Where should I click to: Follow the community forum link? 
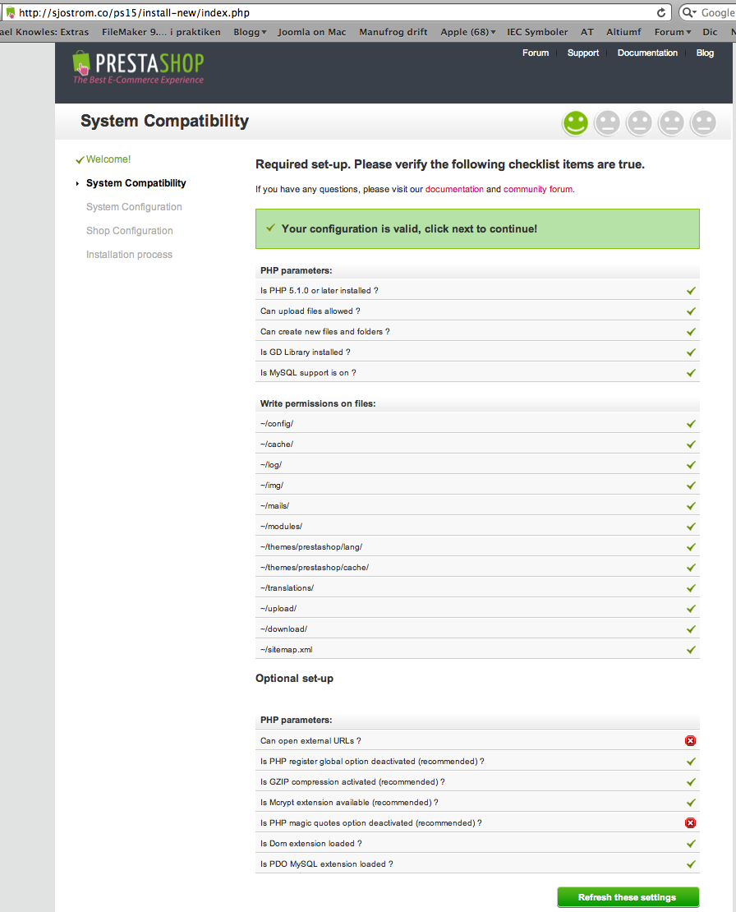pos(538,189)
